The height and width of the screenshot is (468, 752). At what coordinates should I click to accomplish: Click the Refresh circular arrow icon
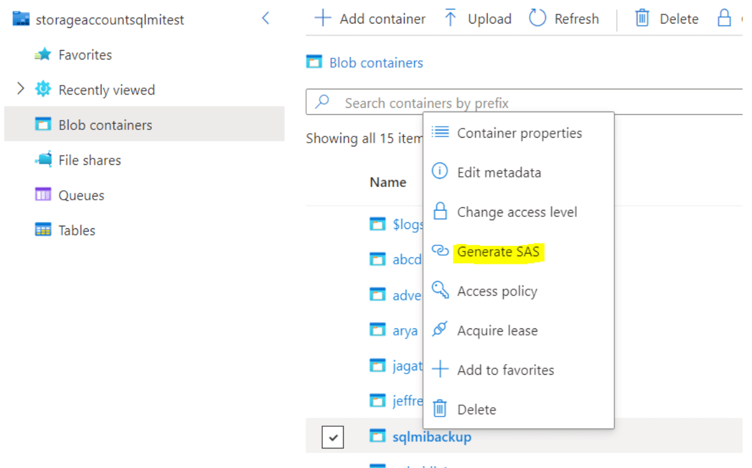[537, 18]
